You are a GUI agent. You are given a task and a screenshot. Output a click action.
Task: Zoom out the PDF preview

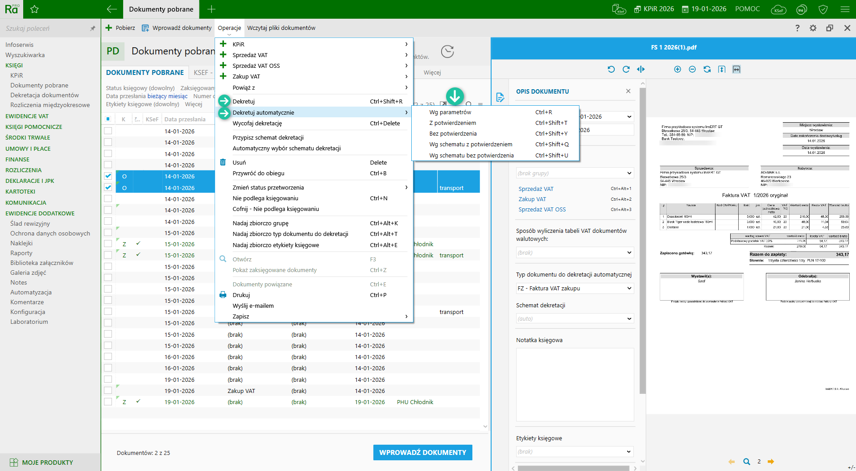point(692,69)
